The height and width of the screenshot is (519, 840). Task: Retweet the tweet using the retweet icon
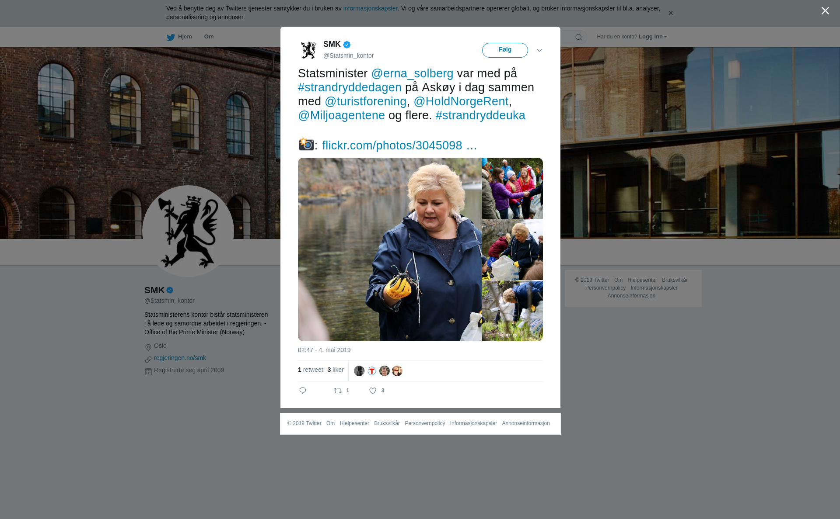pyautogui.click(x=338, y=391)
